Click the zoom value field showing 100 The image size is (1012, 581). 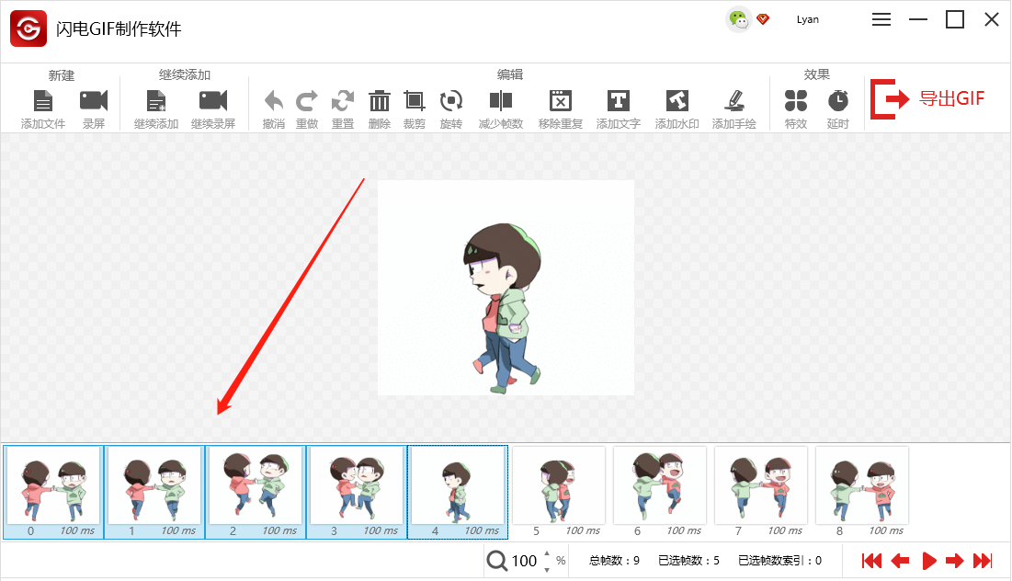tap(524, 561)
